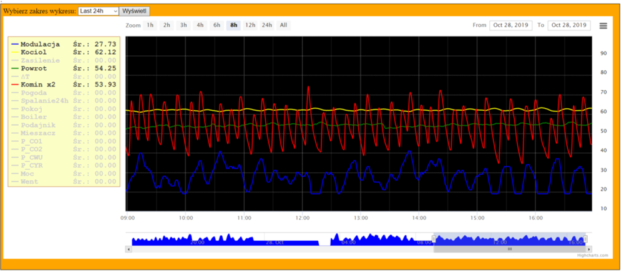Toggle the Modulacja series in legend
This screenshot has width=624, height=275.
39,44
